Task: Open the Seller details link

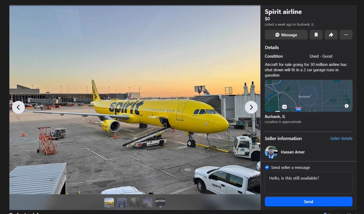Action: click(341, 139)
